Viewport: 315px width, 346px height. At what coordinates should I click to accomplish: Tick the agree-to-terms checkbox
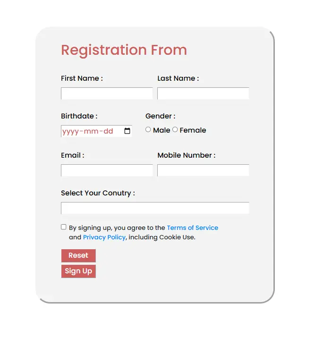pyautogui.click(x=64, y=227)
